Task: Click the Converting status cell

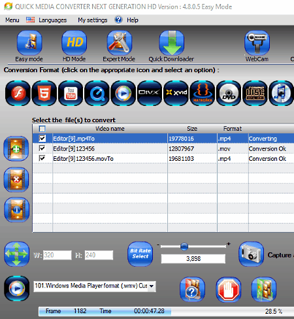Action: pyautogui.click(x=263, y=139)
